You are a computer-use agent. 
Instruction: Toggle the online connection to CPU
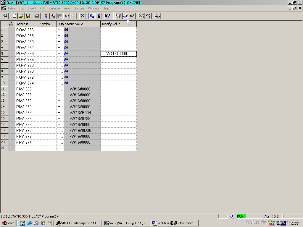coord(92,16)
